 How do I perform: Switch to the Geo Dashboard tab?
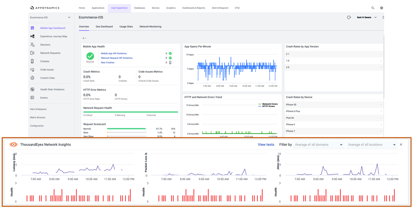(104, 27)
